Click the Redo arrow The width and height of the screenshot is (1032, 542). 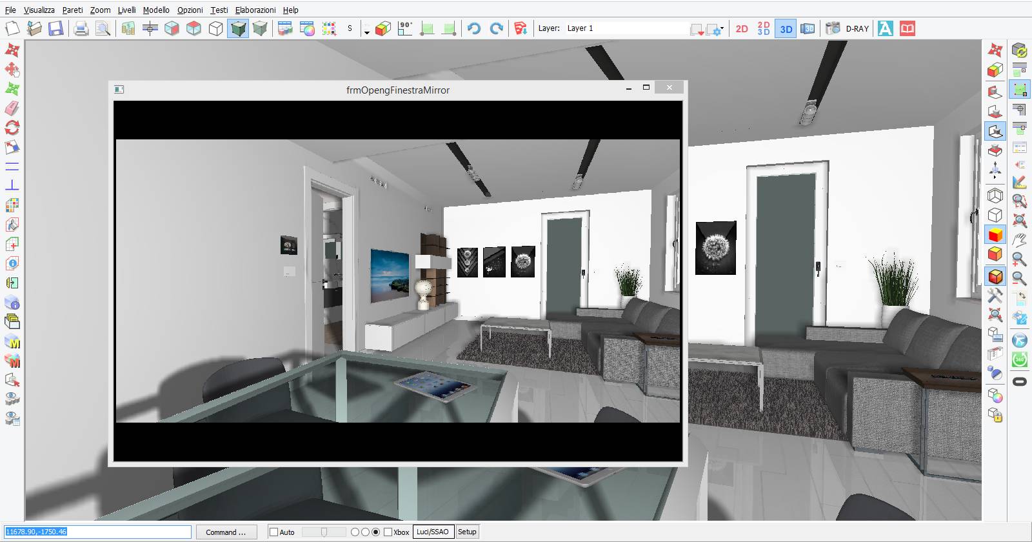(496, 28)
